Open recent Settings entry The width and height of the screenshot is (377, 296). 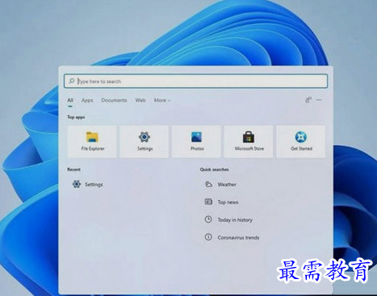[x=88, y=185]
